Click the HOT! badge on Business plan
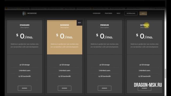This screenshot has height=96, width=171. 79,23
